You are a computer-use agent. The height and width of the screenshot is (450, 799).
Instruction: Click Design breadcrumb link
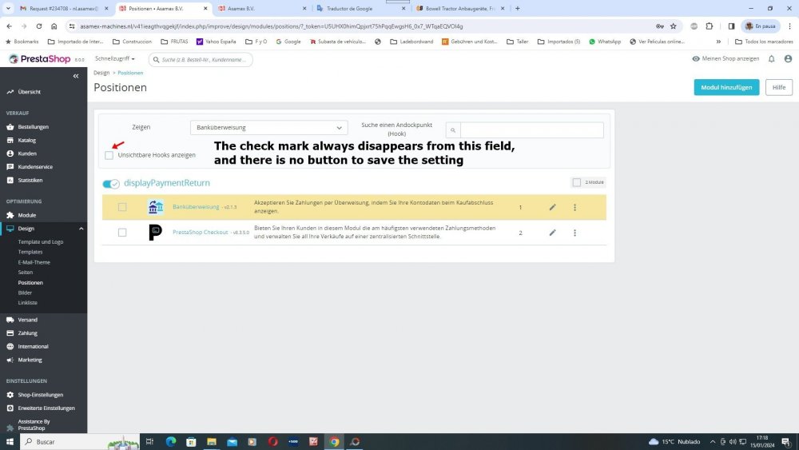(101, 73)
